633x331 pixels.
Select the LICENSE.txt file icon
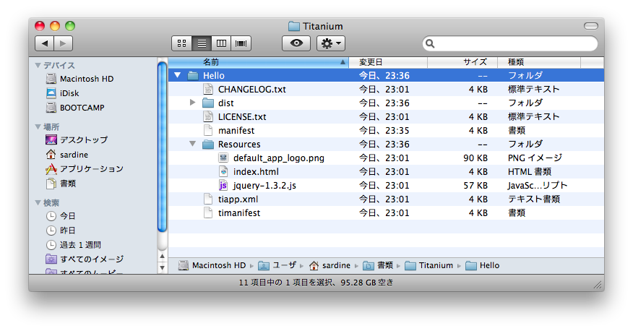coord(208,116)
